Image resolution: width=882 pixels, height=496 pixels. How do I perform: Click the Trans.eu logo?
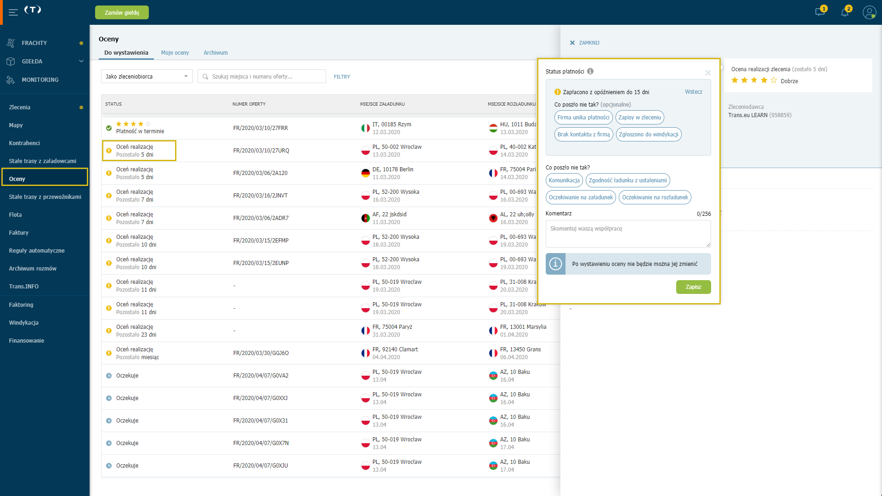(x=33, y=10)
